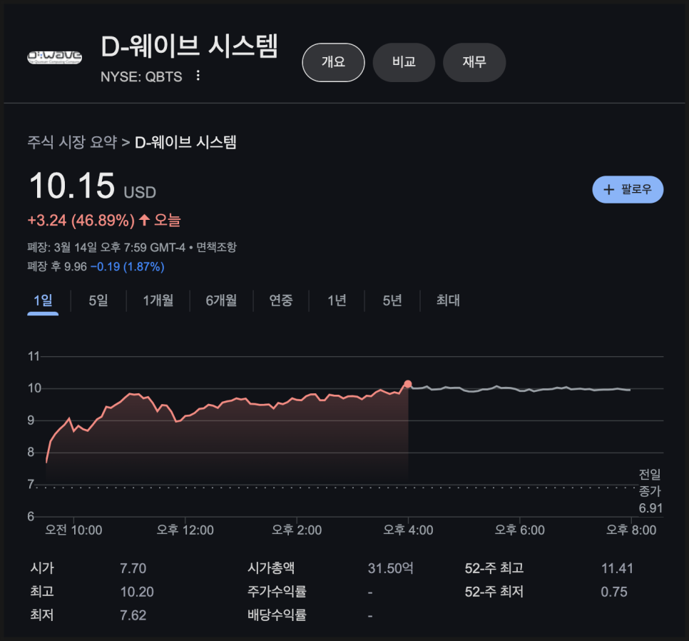The height and width of the screenshot is (641, 689).
Task: Select the 연중 year-to-date range tab
Action: 281,301
